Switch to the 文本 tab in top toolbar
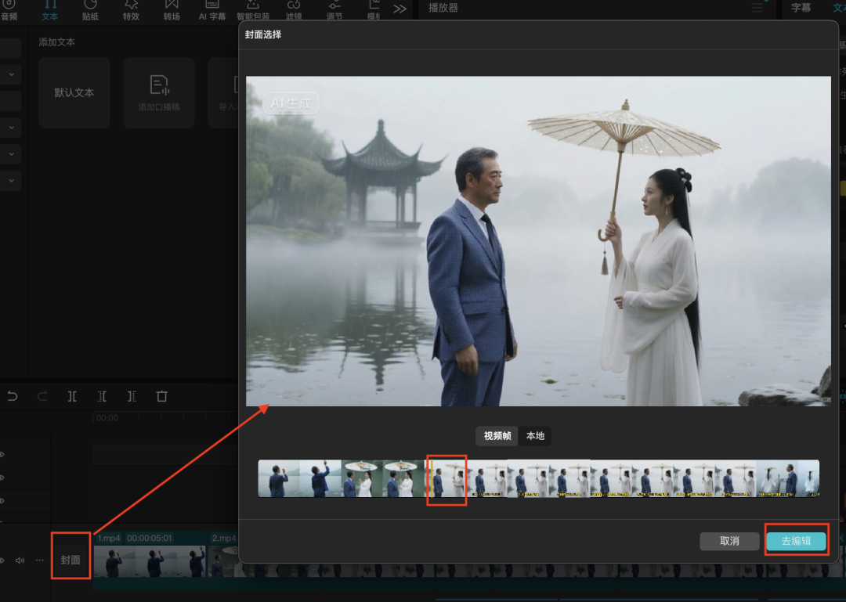846x602 pixels. 49,9
